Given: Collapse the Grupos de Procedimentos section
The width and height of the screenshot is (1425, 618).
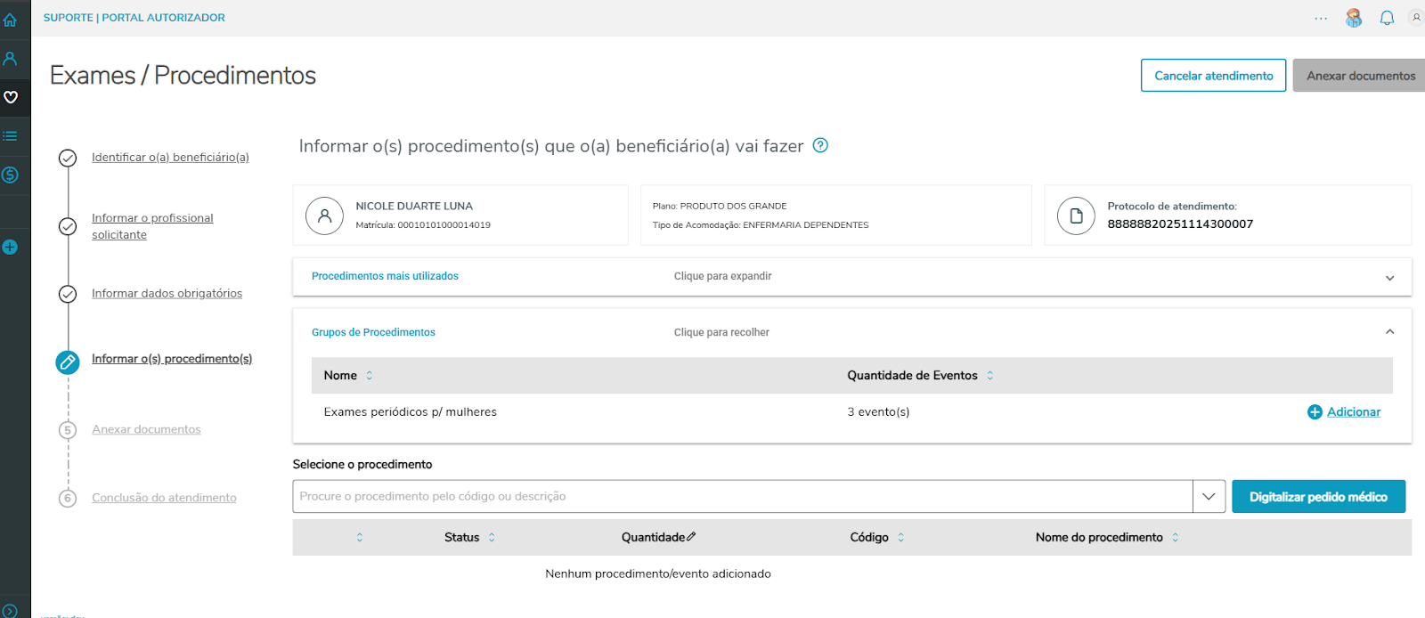Looking at the screenshot, I should coord(1389,332).
